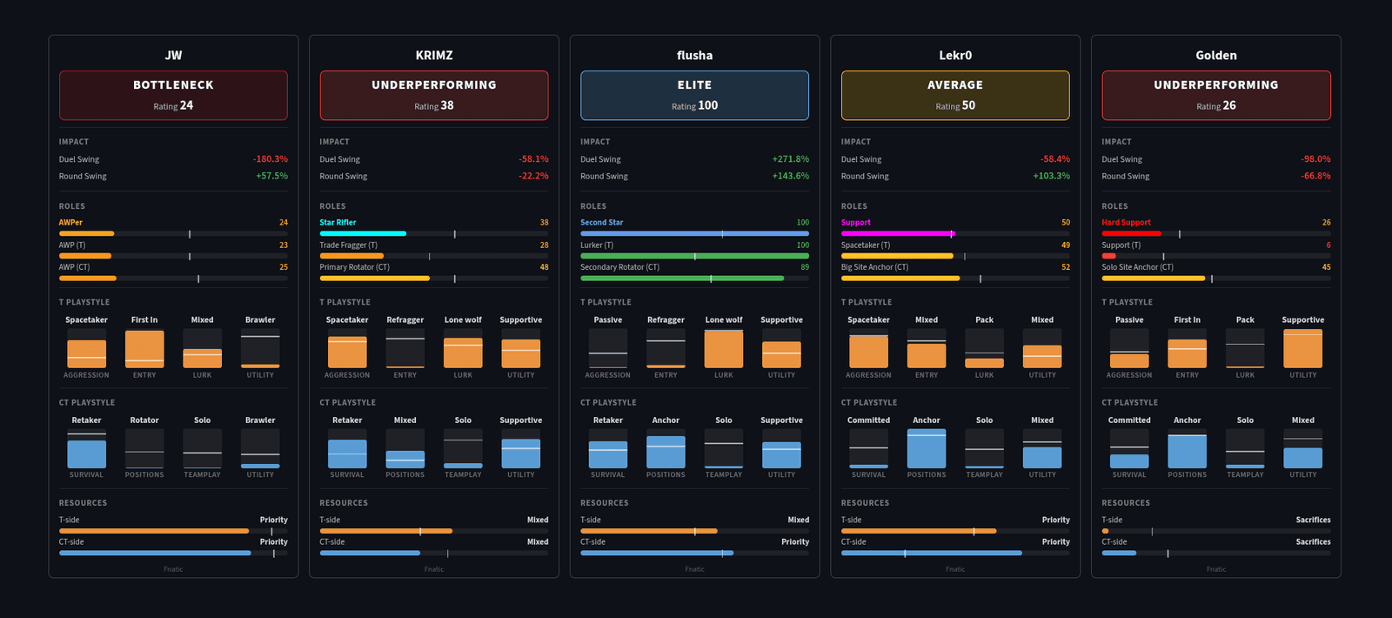
Task: Click KRIMZ's Primary Rotator (CT) label
Action: (x=354, y=267)
